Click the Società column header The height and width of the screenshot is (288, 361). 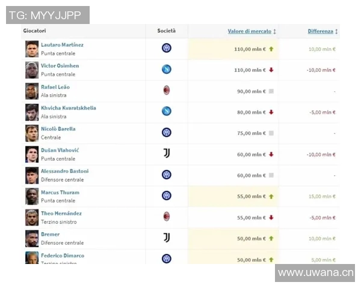(x=167, y=31)
